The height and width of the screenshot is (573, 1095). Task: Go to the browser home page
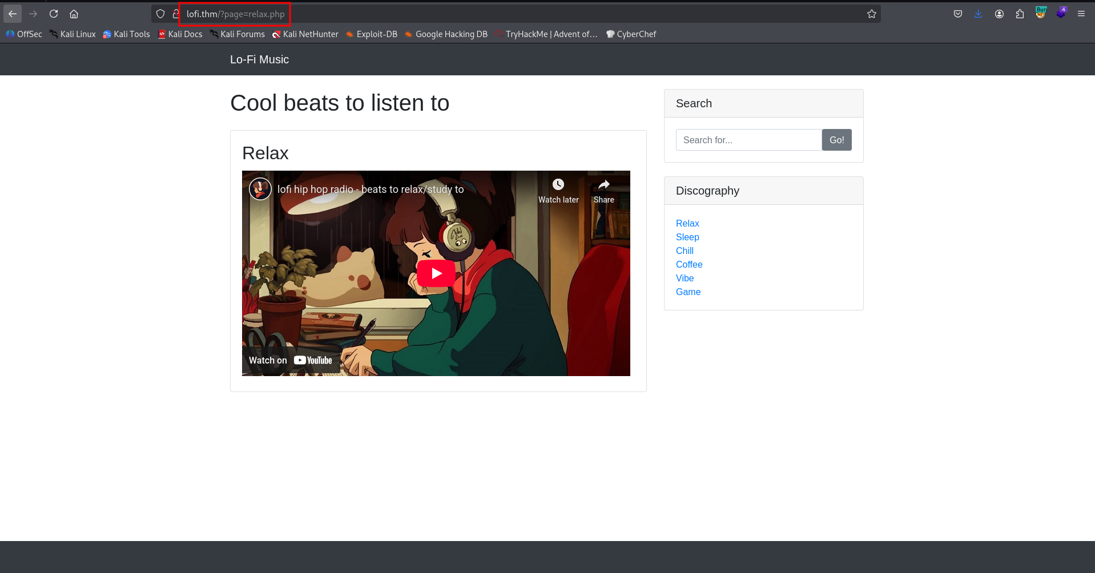click(74, 14)
